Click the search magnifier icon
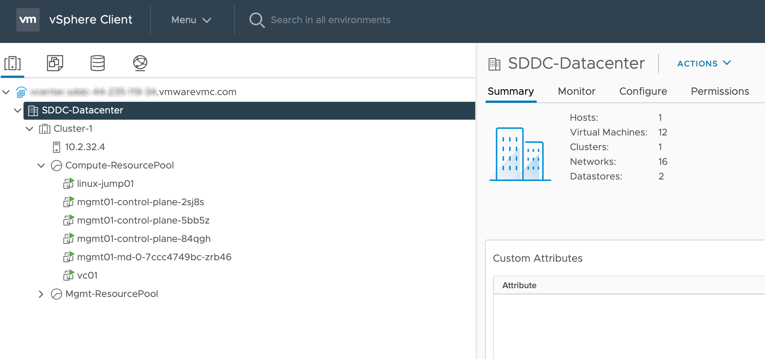 257,20
